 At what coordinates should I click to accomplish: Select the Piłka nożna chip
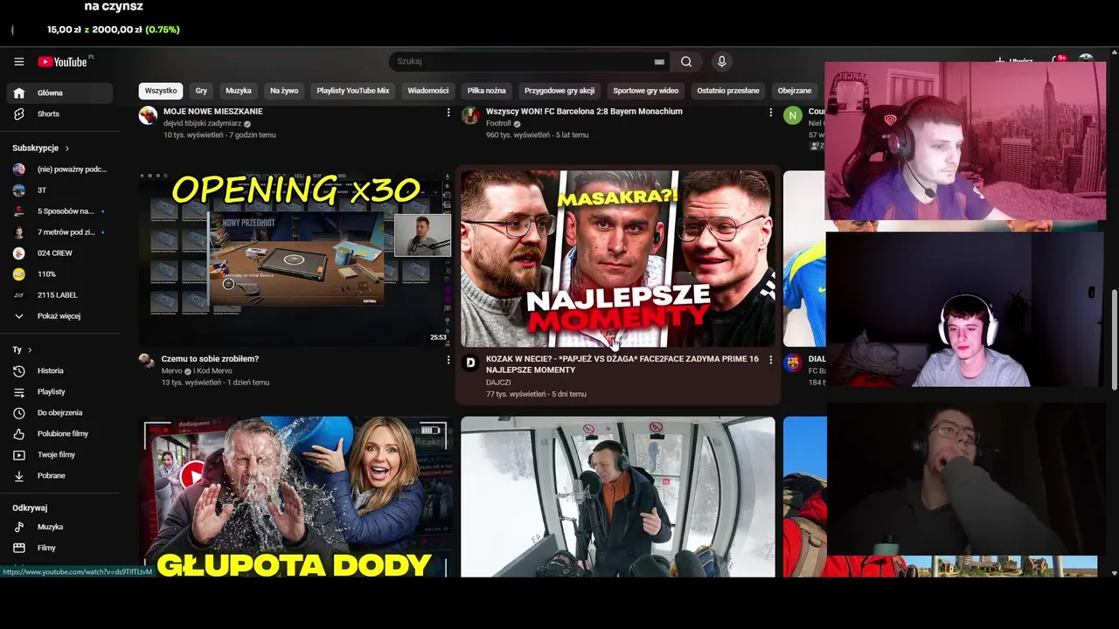[487, 91]
